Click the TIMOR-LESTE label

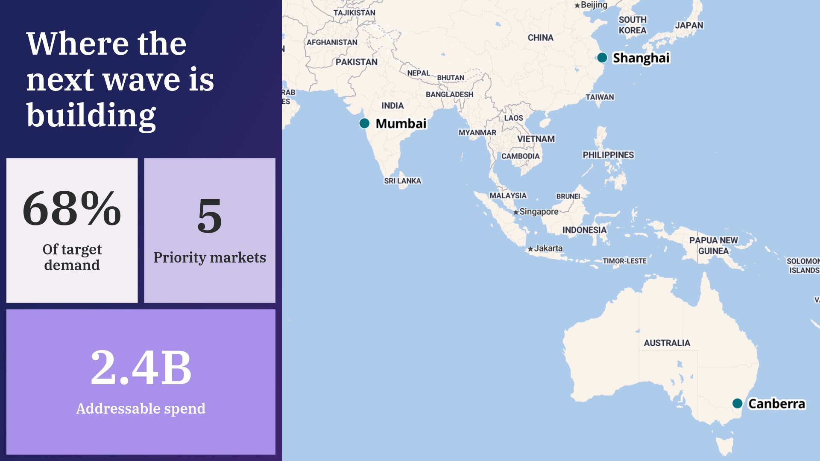(624, 261)
